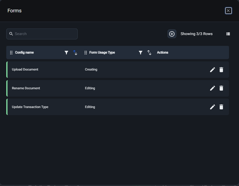
Task: Click the Form Usage Type column header
Action: [x=102, y=53]
